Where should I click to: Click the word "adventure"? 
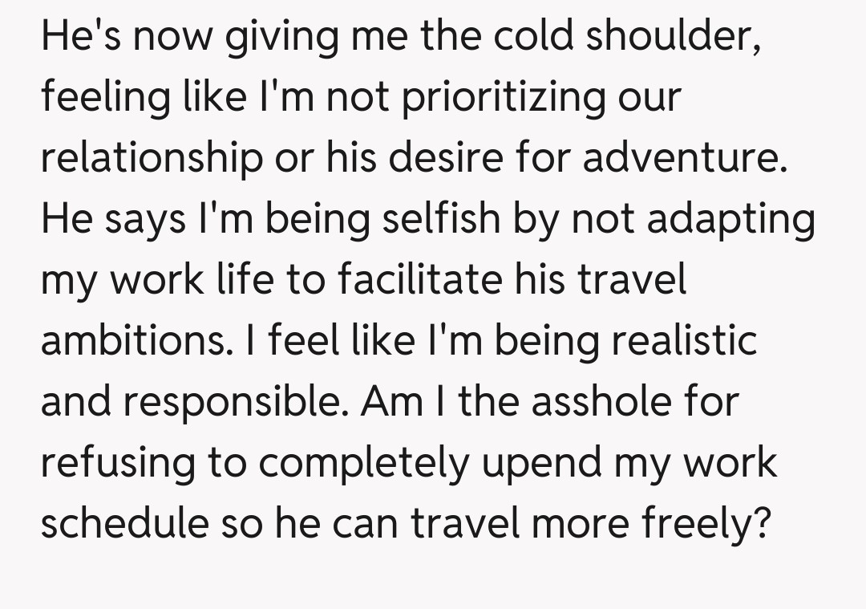(x=680, y=158)
